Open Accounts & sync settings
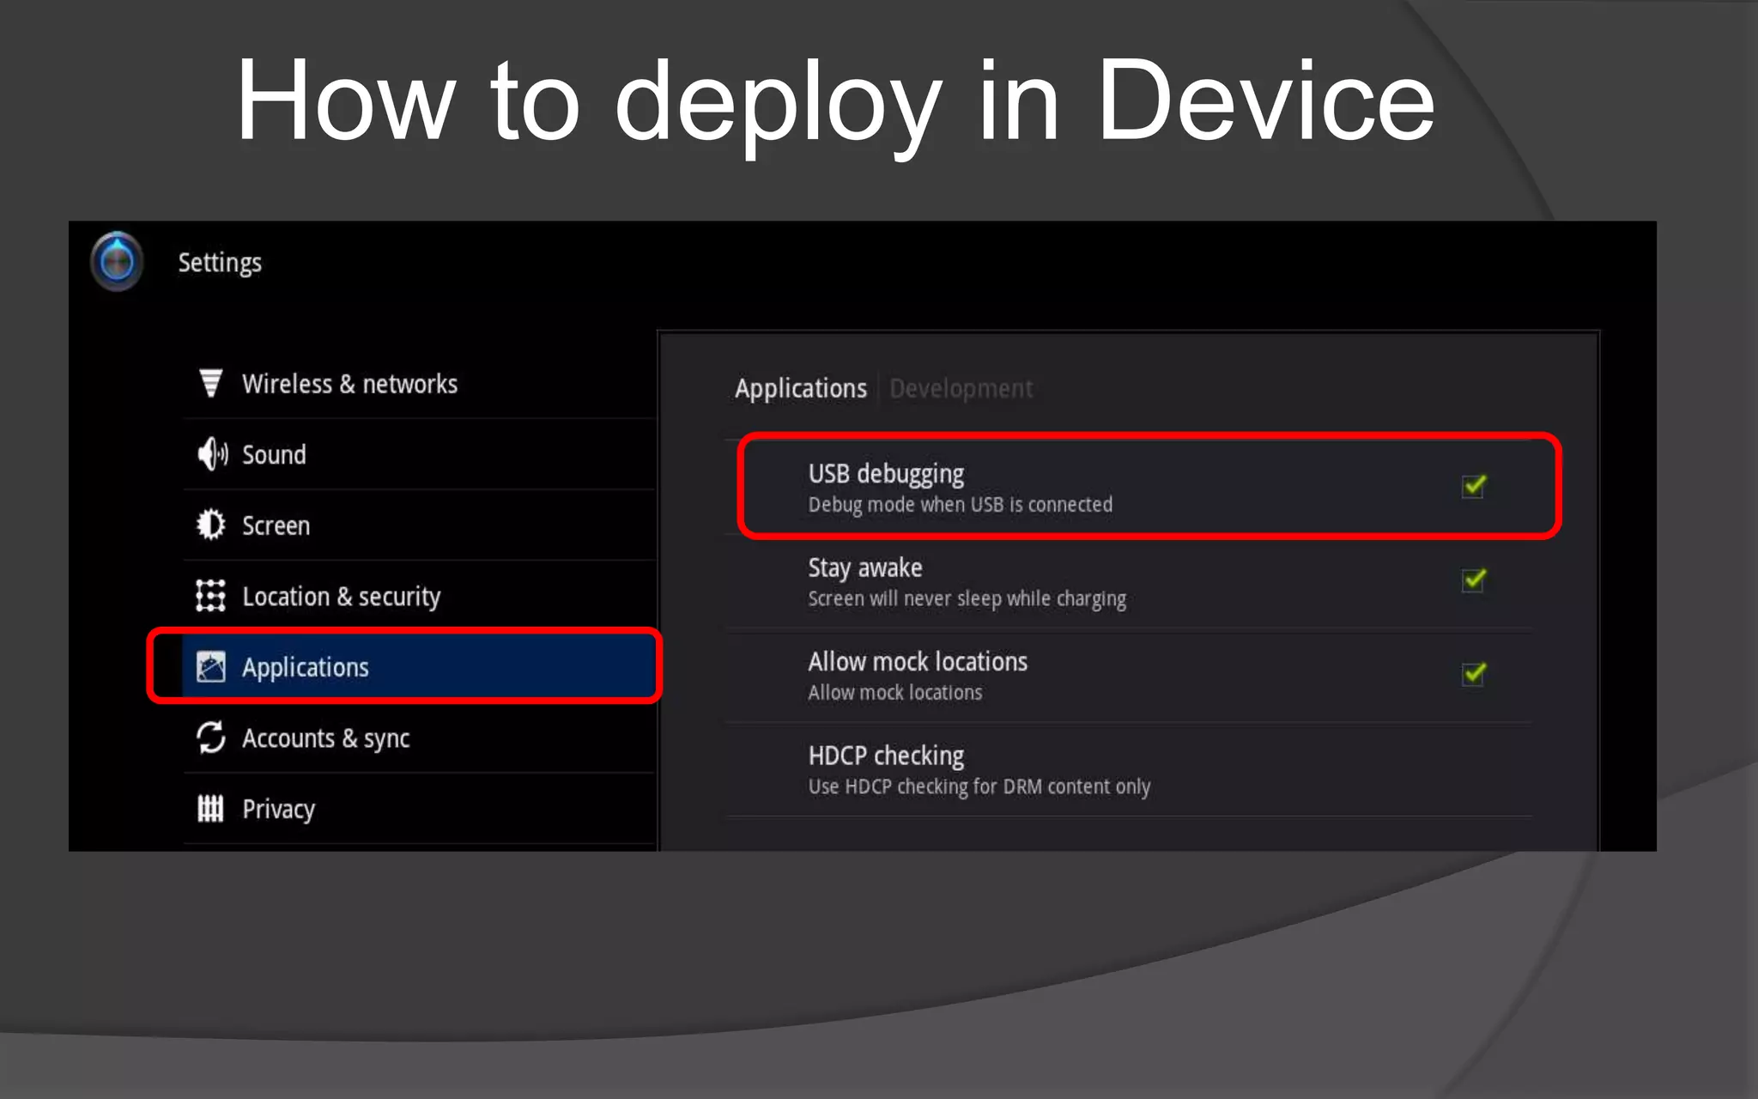The height and width of the screenshot is (1099, 1758). click(x=325, y=738)
